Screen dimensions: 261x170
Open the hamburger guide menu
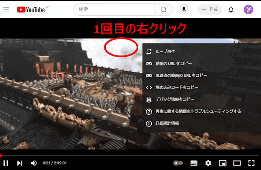(6, 10)
